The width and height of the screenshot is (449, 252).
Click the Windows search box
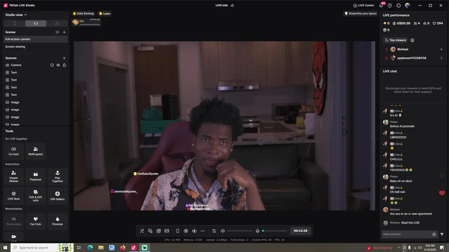42,248
